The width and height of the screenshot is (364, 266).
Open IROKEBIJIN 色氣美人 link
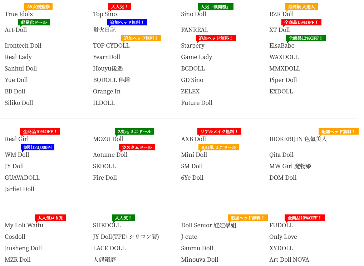coord(298,139)
